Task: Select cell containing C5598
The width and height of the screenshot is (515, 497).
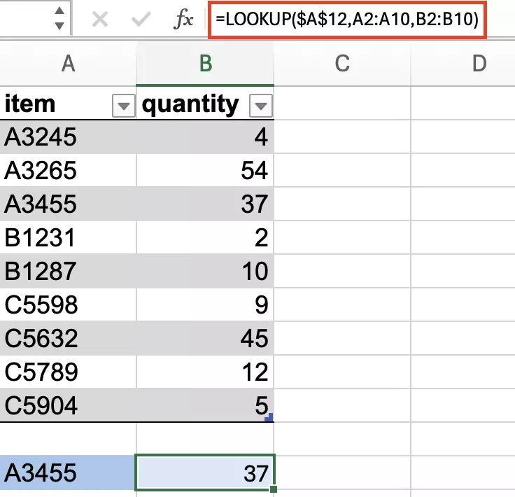Action: (68, 304)
